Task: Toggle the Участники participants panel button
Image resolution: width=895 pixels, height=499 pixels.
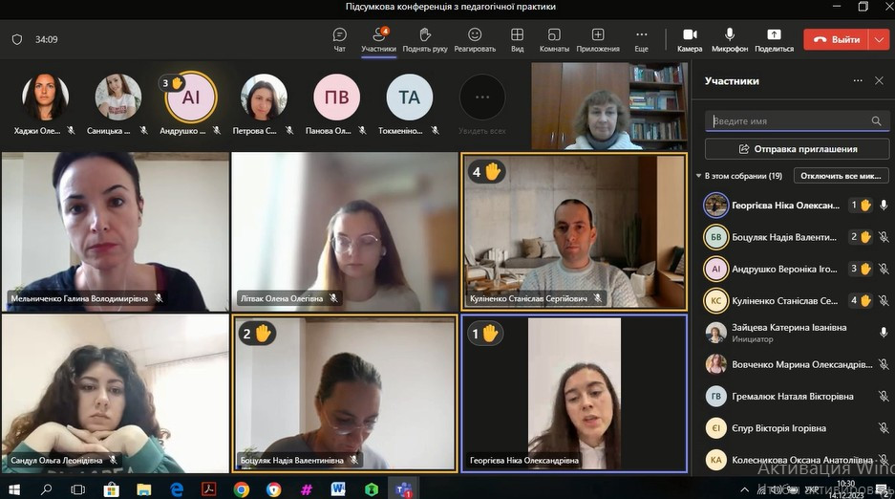Action: point(378,38)
